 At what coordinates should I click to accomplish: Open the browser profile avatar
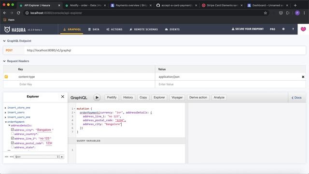tap(297, 13)
